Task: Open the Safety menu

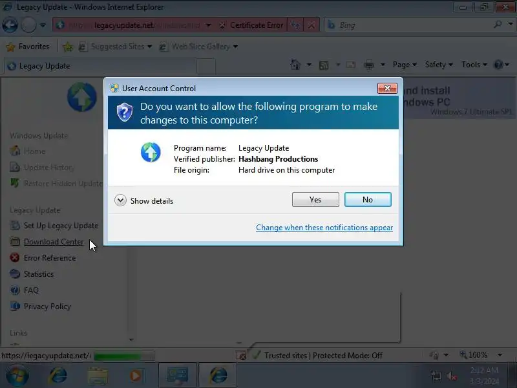Action: 439,65
